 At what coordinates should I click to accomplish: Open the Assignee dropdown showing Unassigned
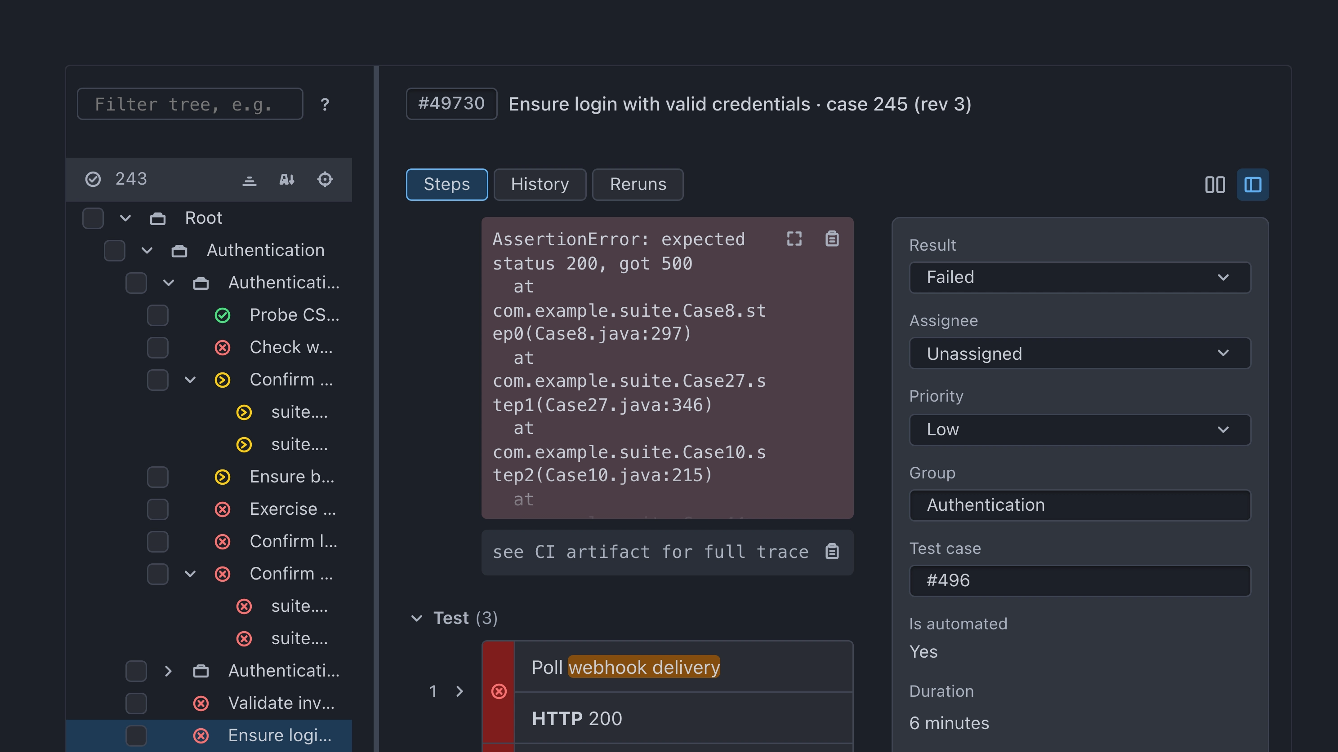(x=1080, y=353)
